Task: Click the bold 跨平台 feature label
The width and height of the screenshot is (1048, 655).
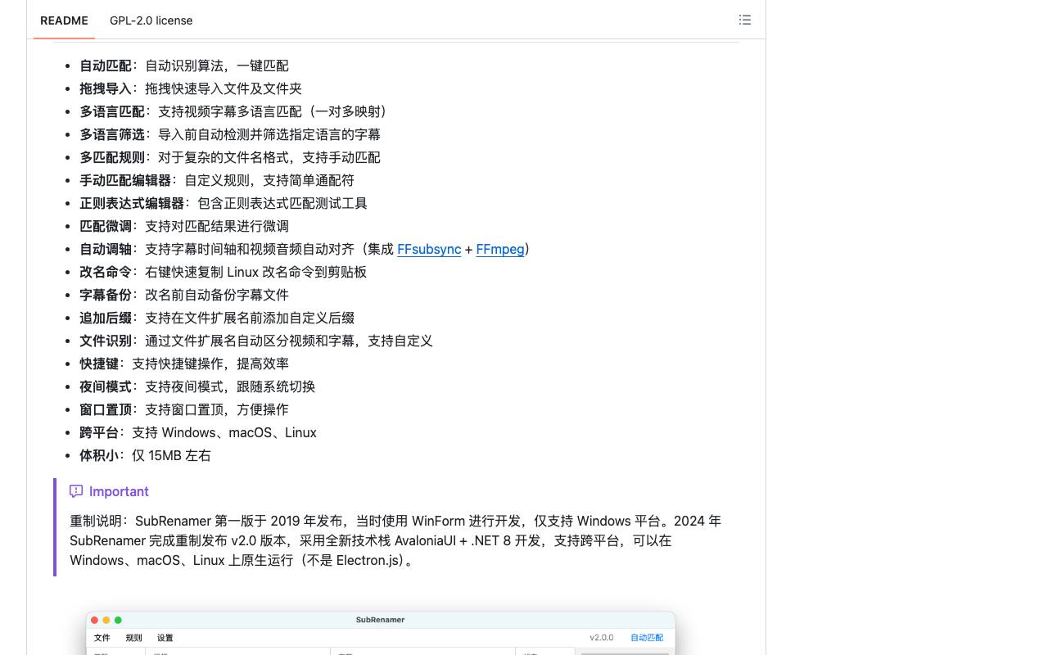Action: point(99,432)
